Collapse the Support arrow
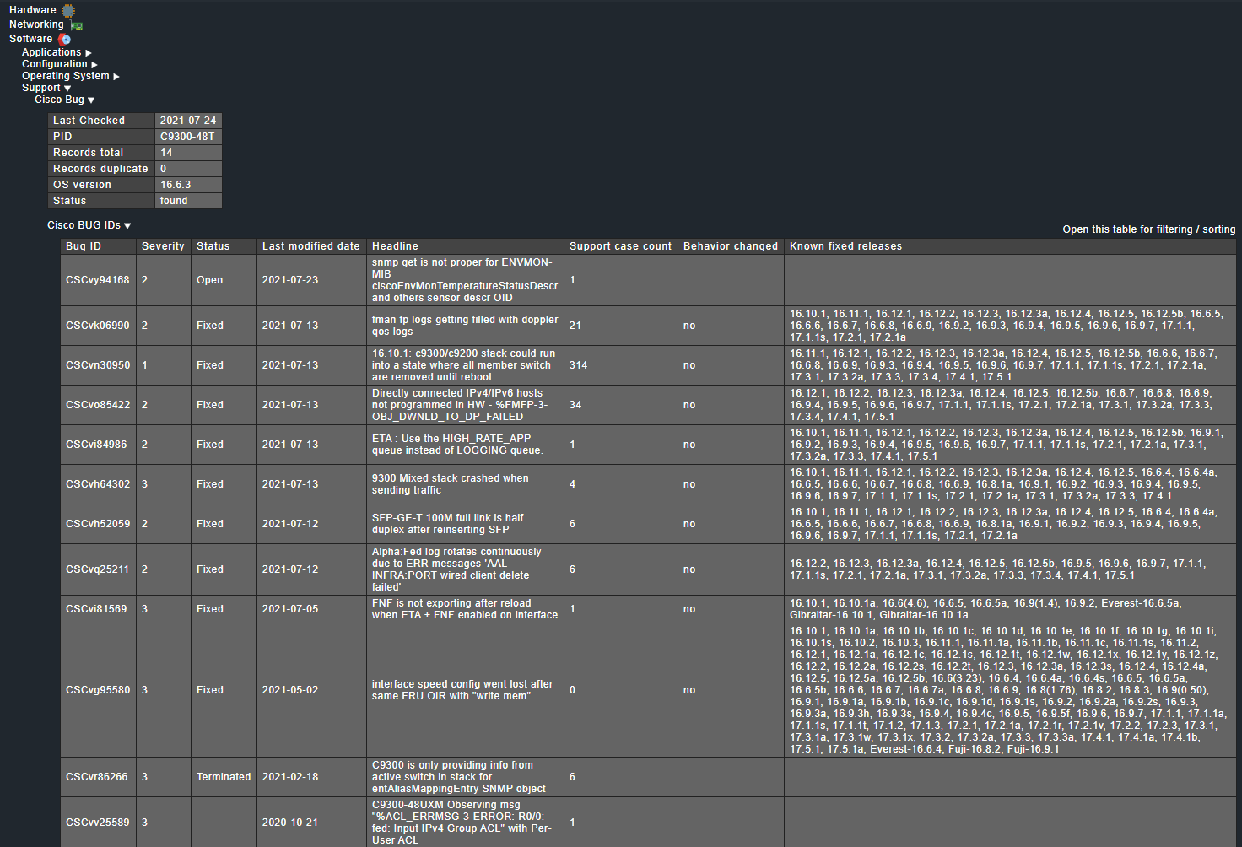 (x=67, y=89)
